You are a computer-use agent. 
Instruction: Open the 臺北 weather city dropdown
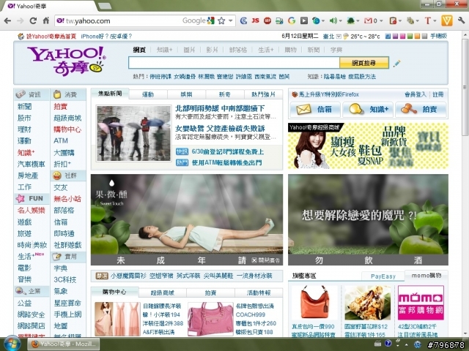[339, 37]
